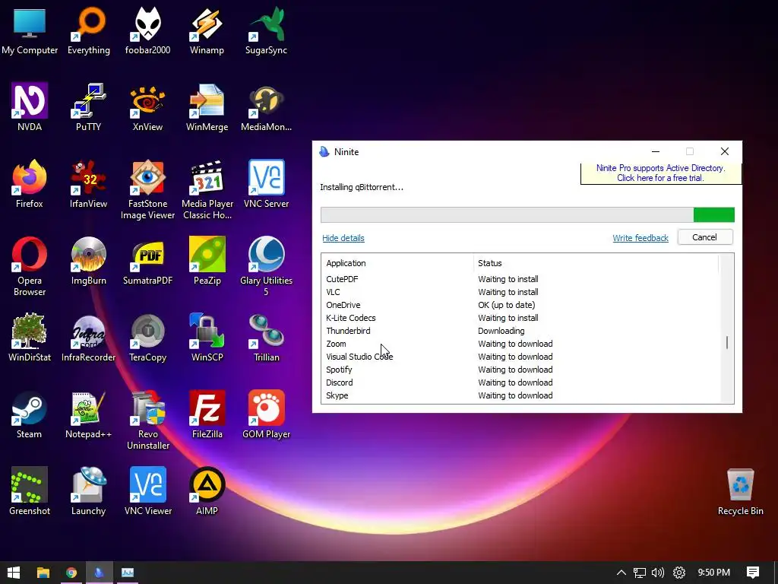Launch Launchy from the desktop
Viewport: 778px width, 584px height.
tap(88, 492)
